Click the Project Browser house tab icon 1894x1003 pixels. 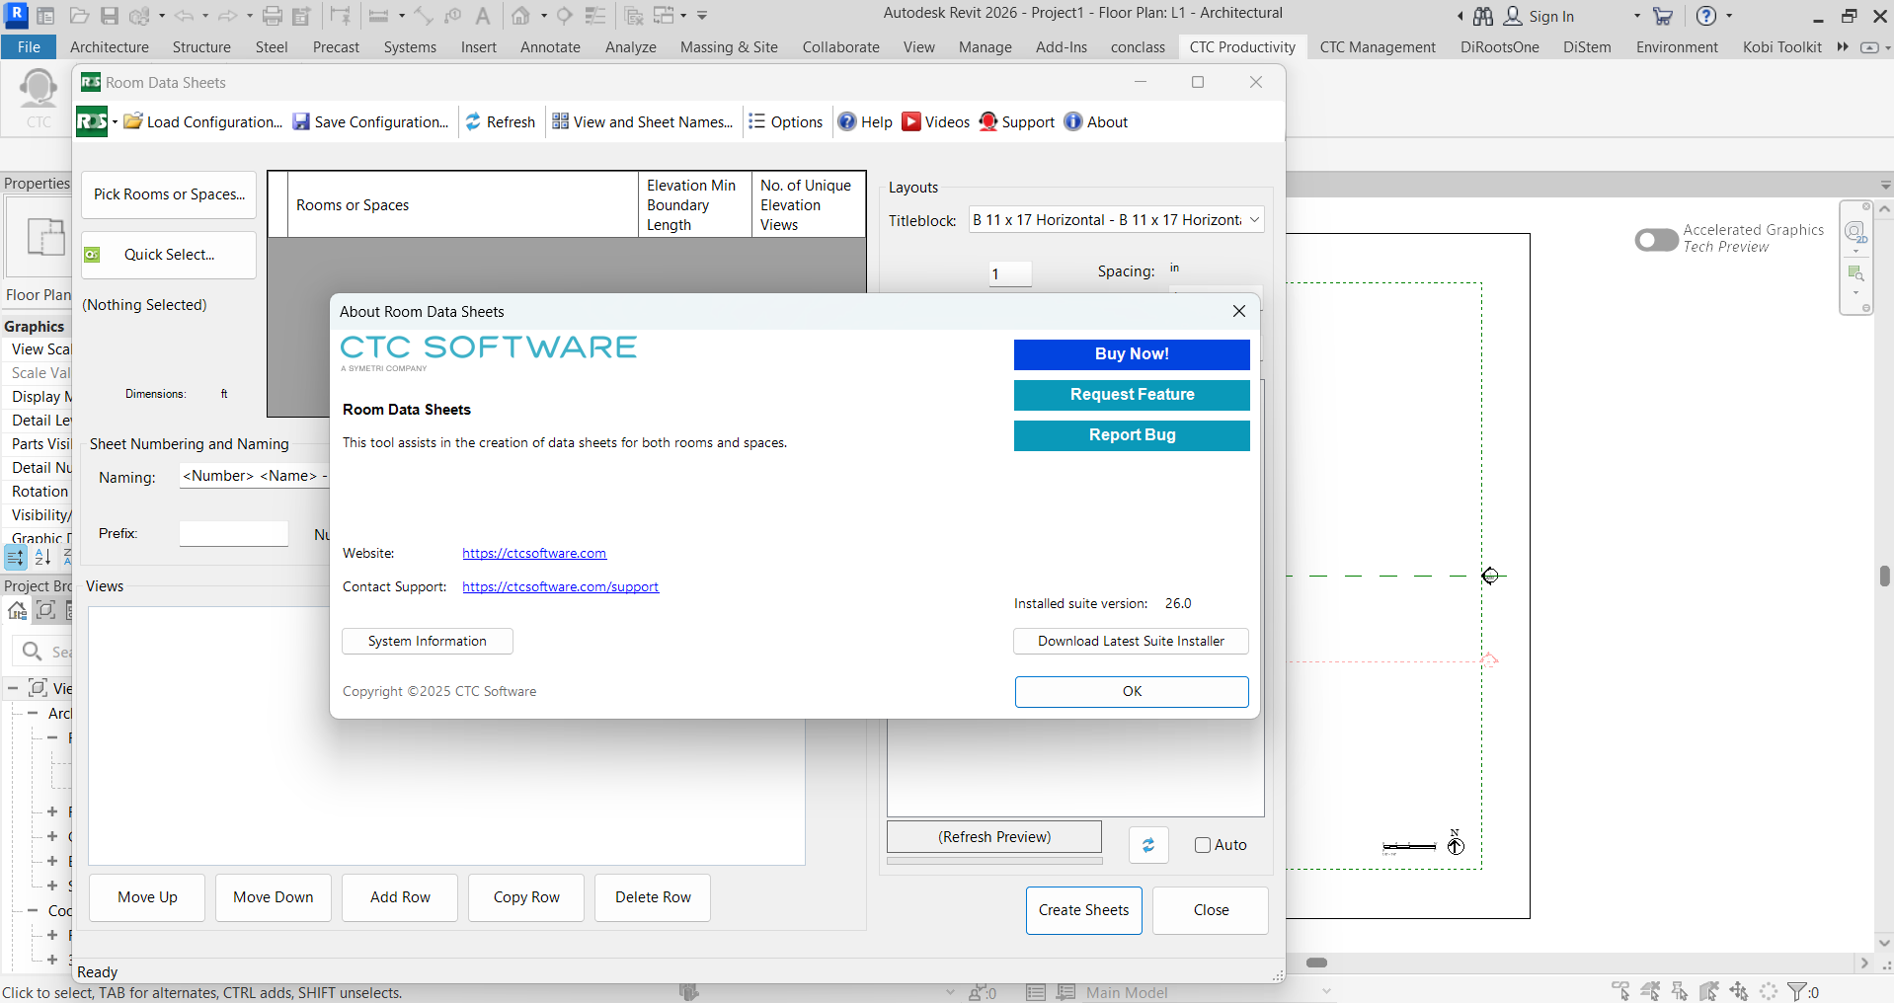pos(17,611)
